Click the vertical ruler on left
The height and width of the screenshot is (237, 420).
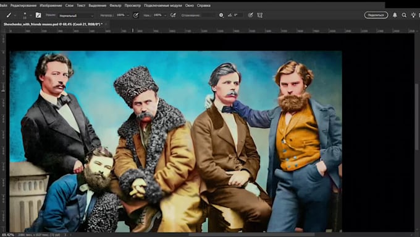point(3,133)
